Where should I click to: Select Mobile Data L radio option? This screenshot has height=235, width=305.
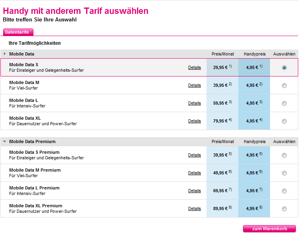[x=284, y=103]
